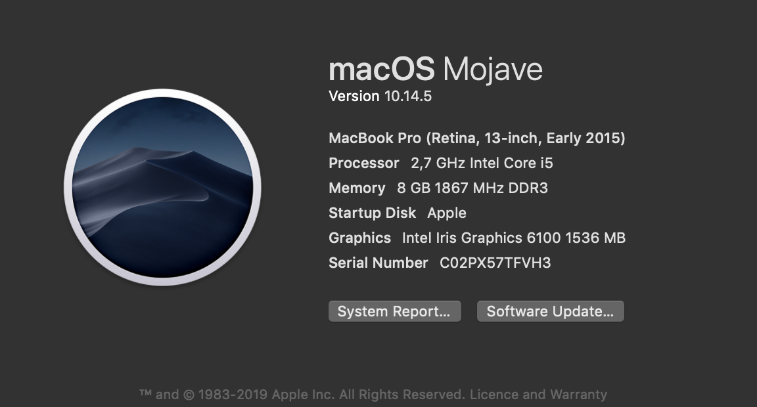Click the Serial Number label
This screenshot has height=407, width=757.
[378, 263]
